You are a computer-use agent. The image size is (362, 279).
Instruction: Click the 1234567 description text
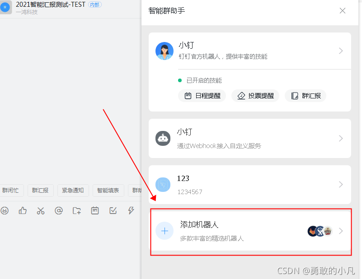(x=190, y=192)
